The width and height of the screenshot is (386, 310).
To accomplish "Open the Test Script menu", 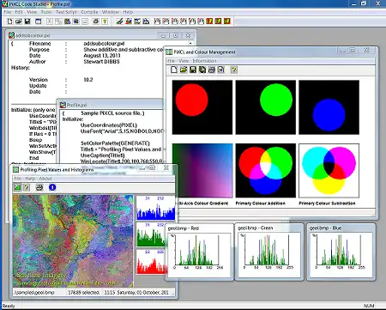I will click(x=66, y=12).
